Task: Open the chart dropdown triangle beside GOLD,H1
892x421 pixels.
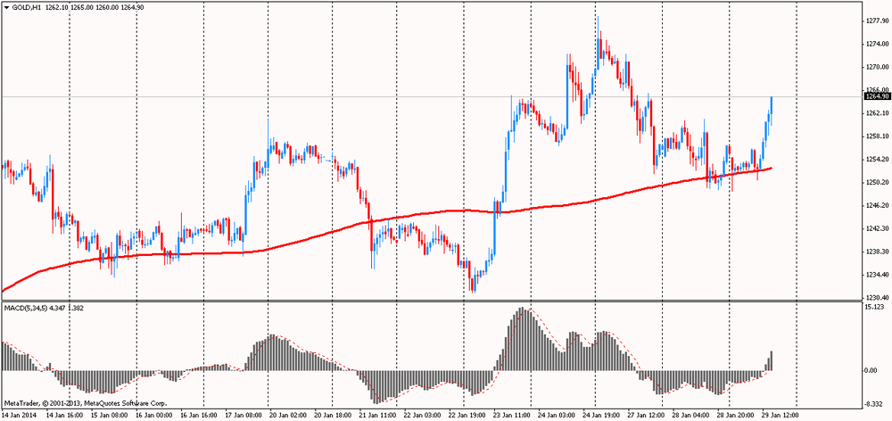Action: [x=5, y=7]
